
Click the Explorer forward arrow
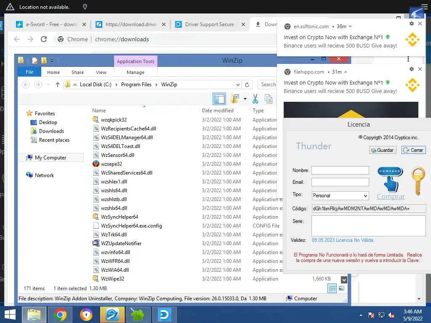click(38, 85)
